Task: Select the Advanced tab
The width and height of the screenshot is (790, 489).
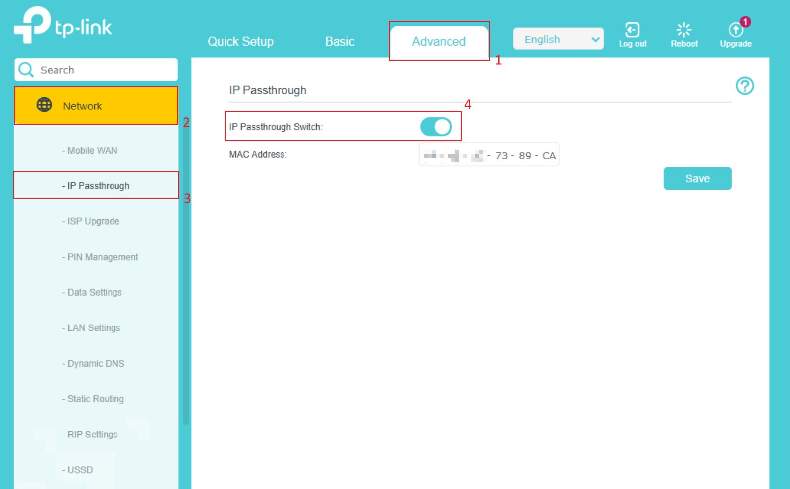Action: tap(439, 42)
